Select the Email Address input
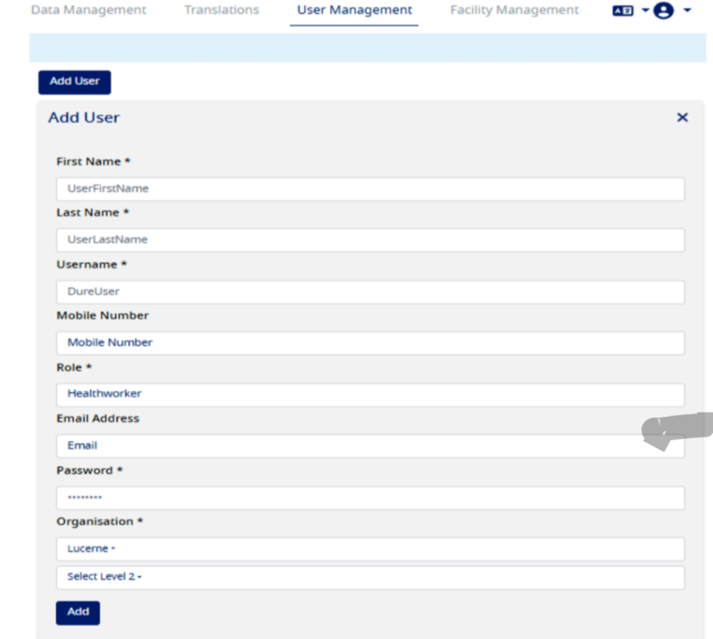The image size is (713, 639). coord(370,445)
